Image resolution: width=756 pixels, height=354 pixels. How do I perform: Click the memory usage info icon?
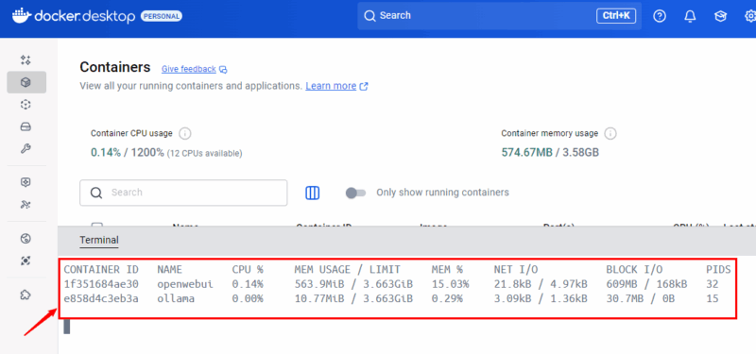click(611, 133)
